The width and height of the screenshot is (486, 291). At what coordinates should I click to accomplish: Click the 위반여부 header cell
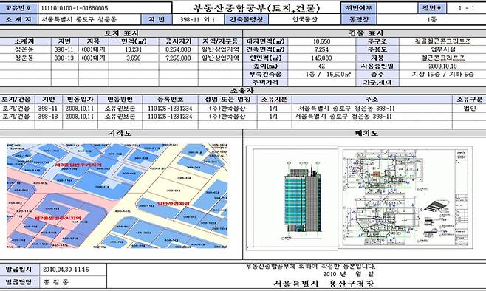coord(359,7)
